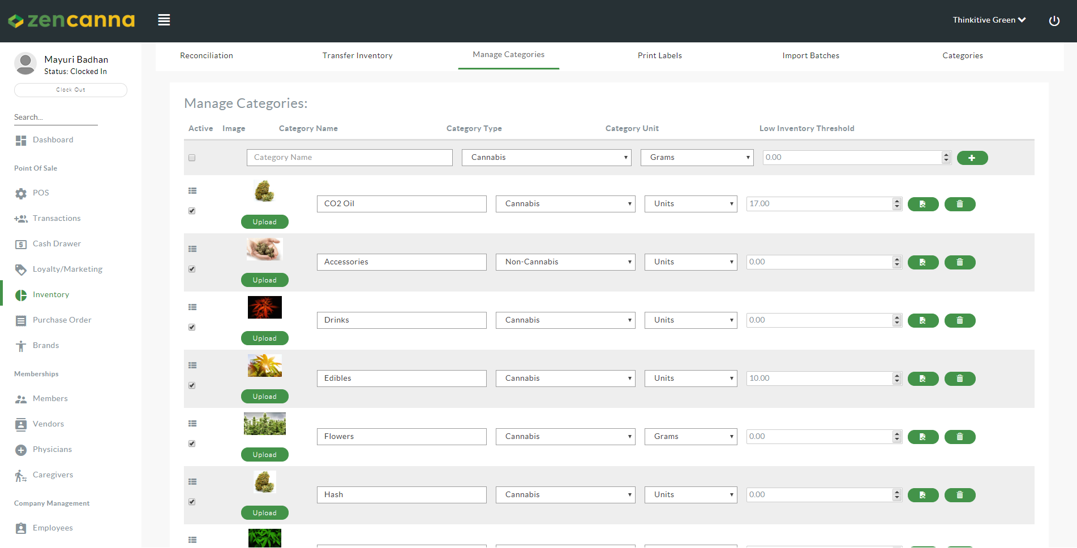Open the Import Batches tab
The width and height of the screenshot is (1077, 548).
(811, 56)
